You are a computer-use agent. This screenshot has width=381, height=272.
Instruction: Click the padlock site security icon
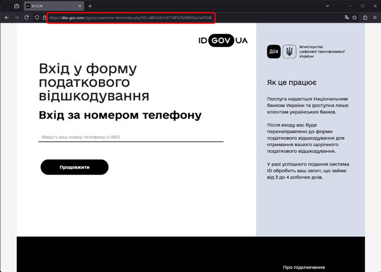(44, 18)
